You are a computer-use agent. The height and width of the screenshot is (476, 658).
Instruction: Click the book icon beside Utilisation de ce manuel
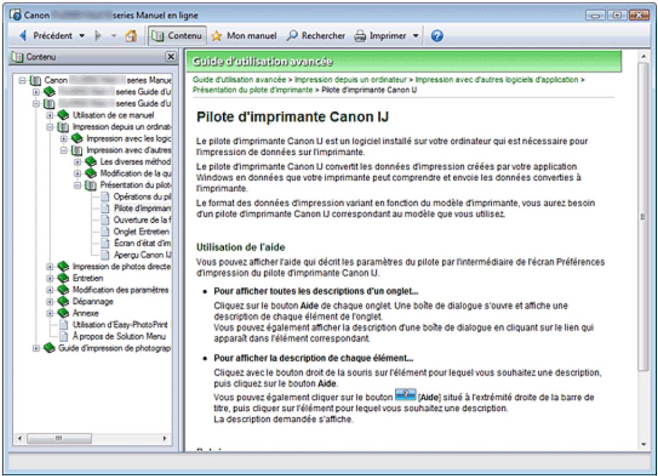coord(63,115)
